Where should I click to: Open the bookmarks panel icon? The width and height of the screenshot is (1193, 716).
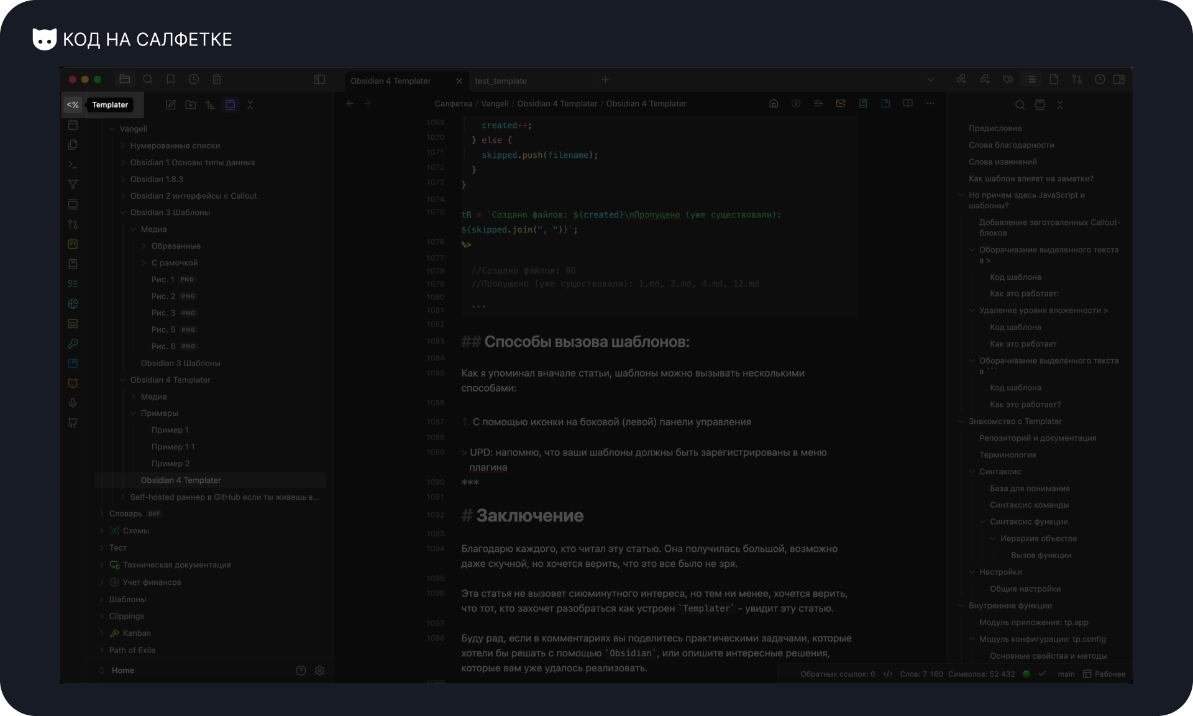pyautogui.click(x=171, y=80)
